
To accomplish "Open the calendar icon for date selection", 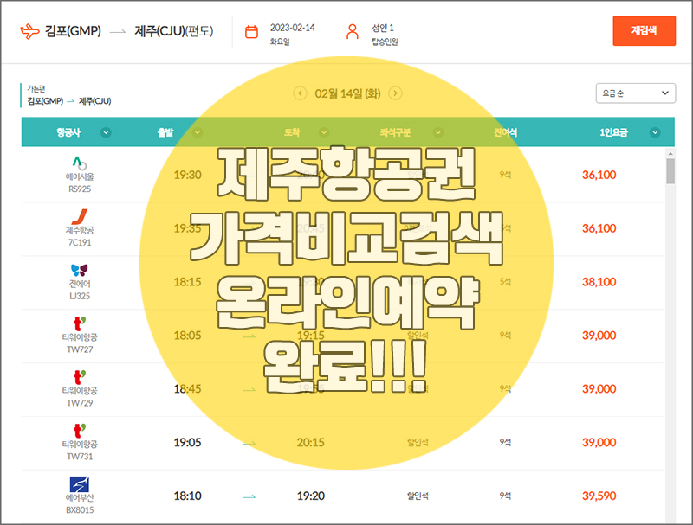I will click(251, 32).
